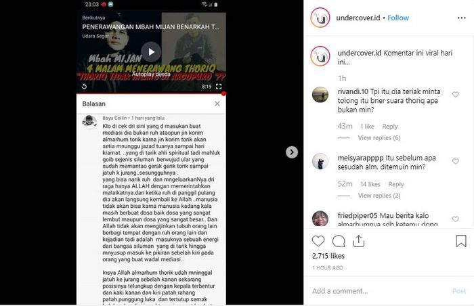This screenshot has height=306, width=474.
Task: Share the post via the share icon
Action: pos(358,241)
